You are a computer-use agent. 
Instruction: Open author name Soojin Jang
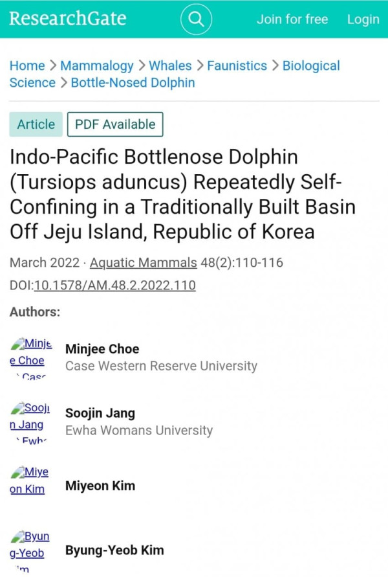tap(100, 413)
